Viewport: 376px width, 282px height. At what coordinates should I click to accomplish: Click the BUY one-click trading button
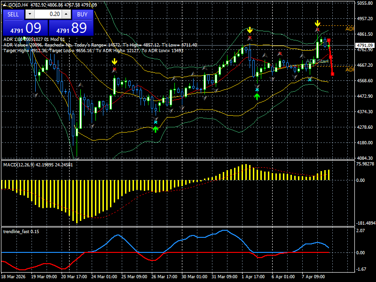click(82, 15)
